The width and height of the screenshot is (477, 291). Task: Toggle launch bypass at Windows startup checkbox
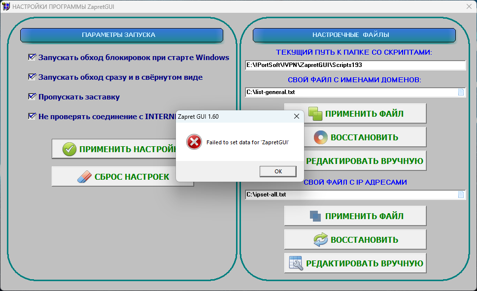[x=33, y=58]
